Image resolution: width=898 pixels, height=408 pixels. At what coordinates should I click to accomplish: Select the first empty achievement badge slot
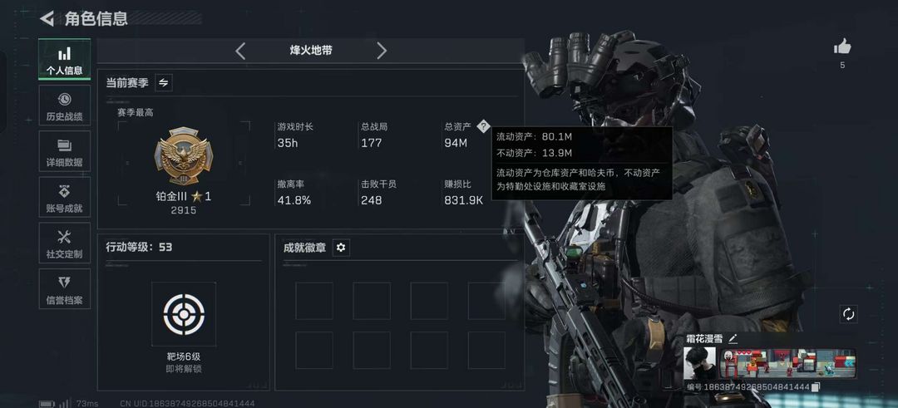313,301
